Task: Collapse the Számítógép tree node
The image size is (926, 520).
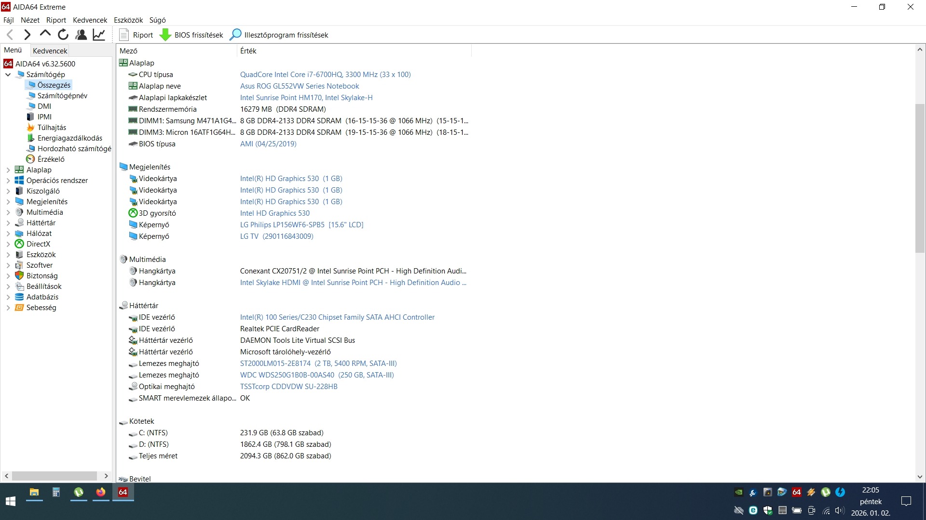Action: pyautogui.click(x=8, y=75)
